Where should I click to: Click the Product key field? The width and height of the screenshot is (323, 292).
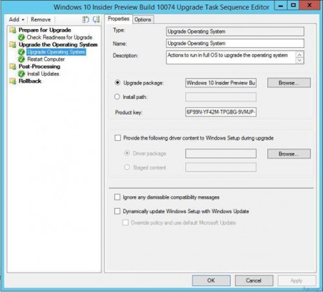pos(221,112)
